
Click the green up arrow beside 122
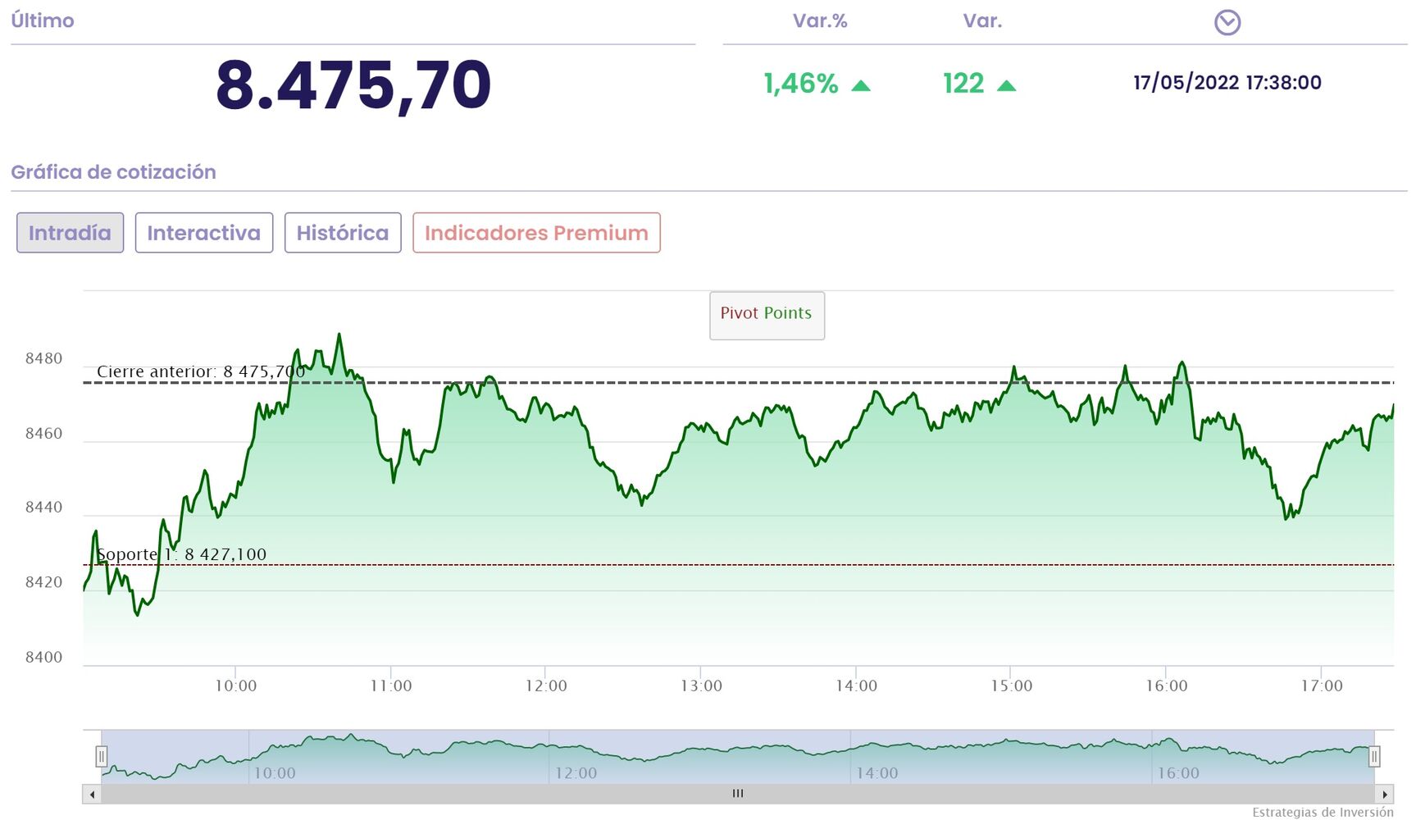point(1006,85)
